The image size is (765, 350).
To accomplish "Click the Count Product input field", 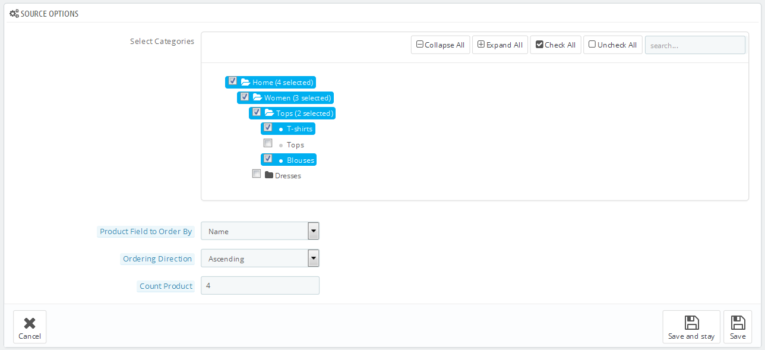I will 260,286.
